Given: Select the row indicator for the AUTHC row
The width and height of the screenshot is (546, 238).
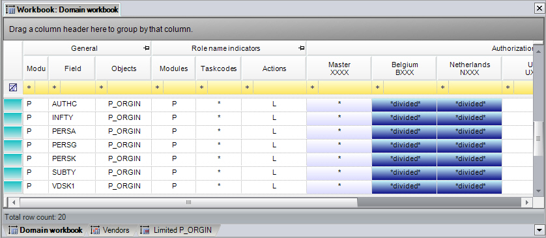Looking at the screenshot, I should pyautogui.click(x=13, y=104).
